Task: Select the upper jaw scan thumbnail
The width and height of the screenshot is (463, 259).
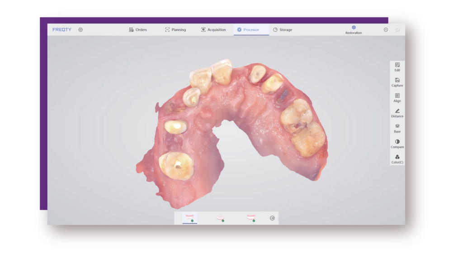Action: 189,218
